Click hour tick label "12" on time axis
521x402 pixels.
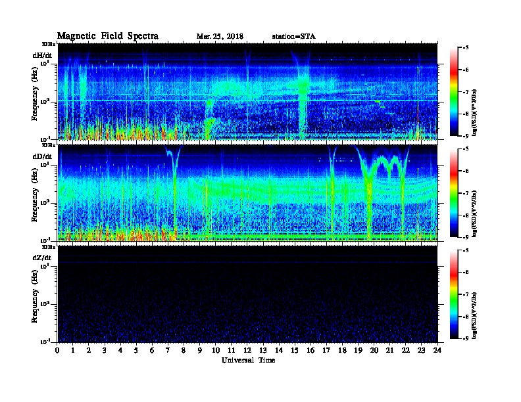247,350
